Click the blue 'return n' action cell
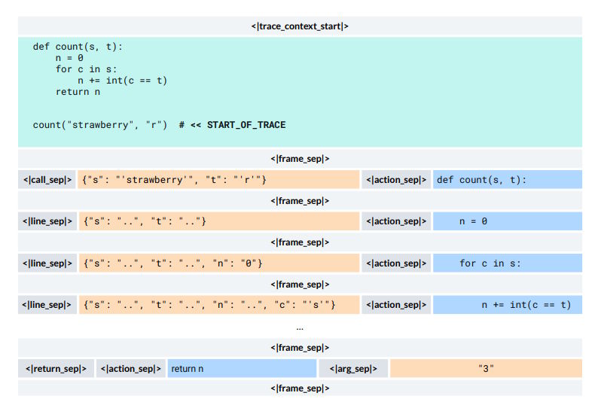601x408 pixels. pyautogui.click(x=241, y=369)
